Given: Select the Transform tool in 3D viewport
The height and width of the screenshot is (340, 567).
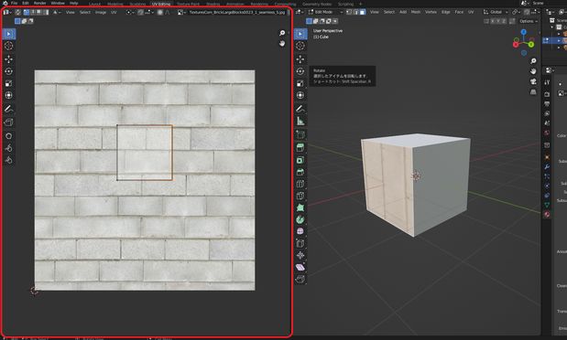Looking at the screenshot, I should click(300, 95).
